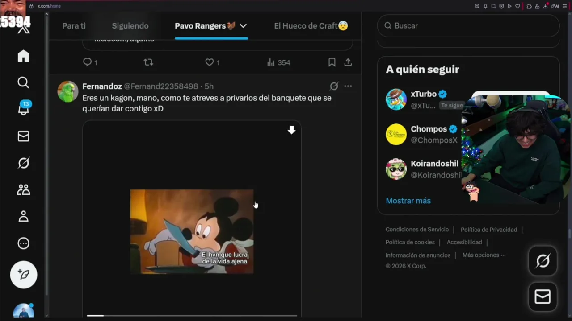Repost the upper tweet

pos(148,62)
